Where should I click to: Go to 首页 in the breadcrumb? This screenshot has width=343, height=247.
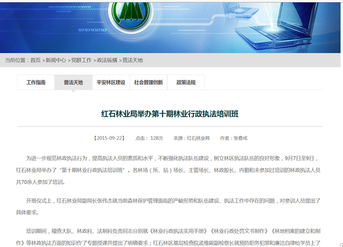pos(35,60)
